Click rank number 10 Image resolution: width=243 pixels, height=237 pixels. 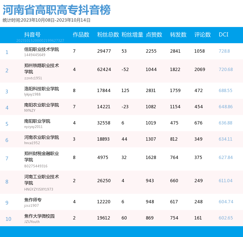click(8, 219)
